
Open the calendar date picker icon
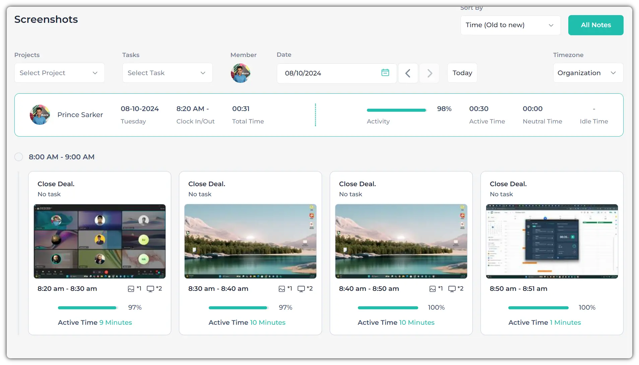point(385,72)
